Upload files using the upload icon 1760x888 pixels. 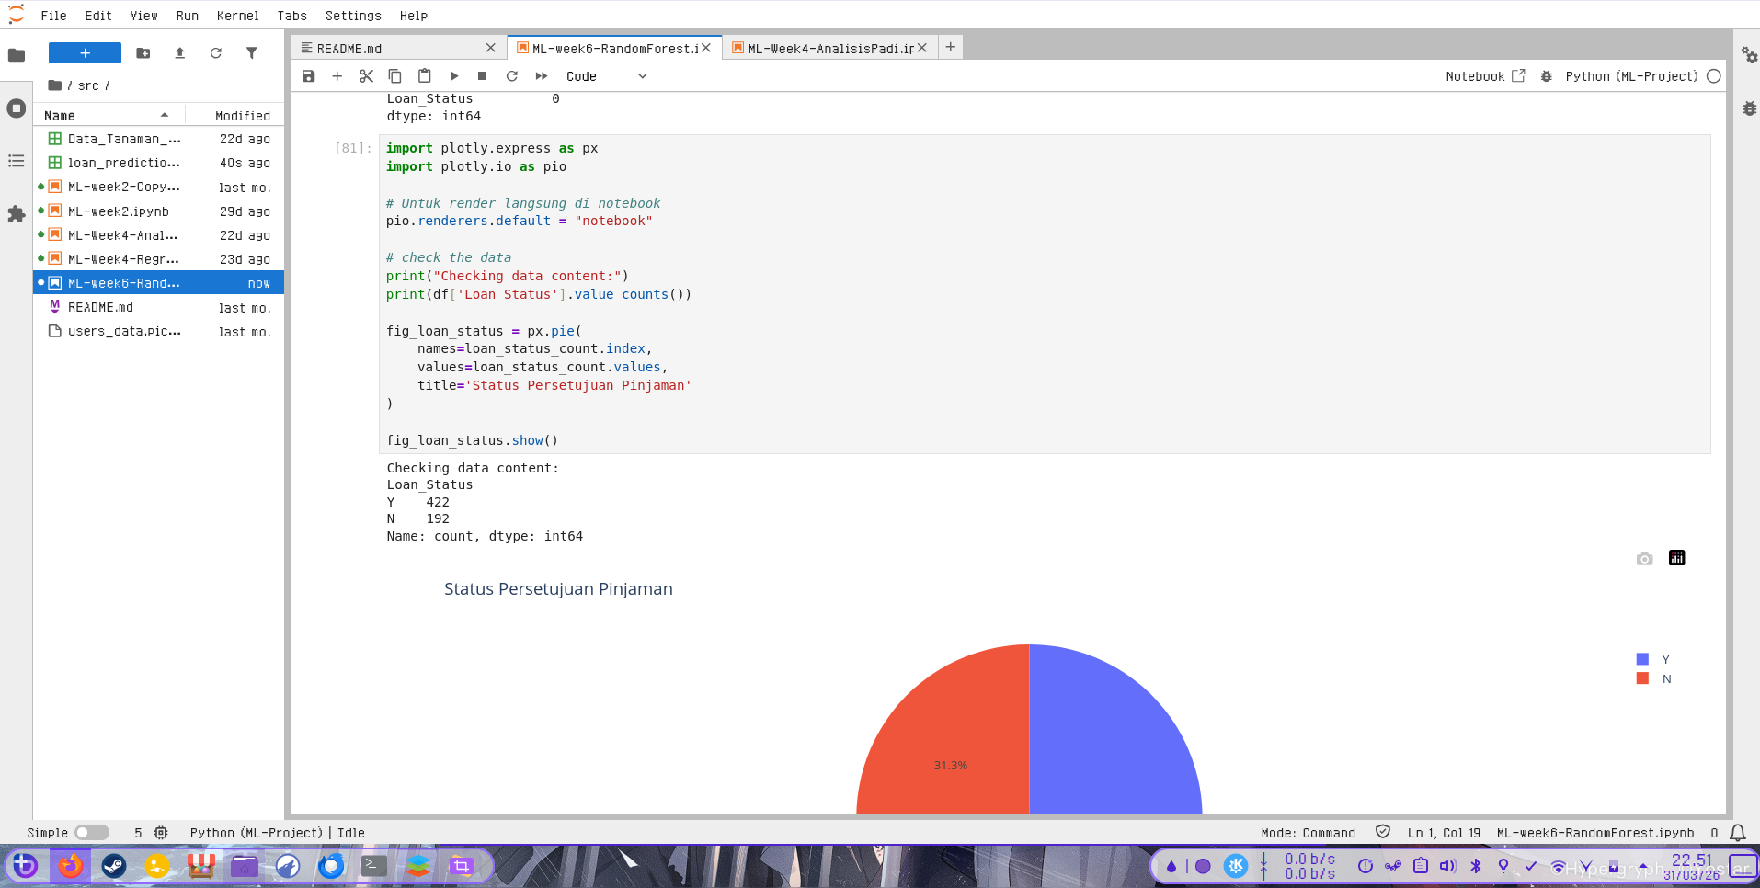coord(179,53)
